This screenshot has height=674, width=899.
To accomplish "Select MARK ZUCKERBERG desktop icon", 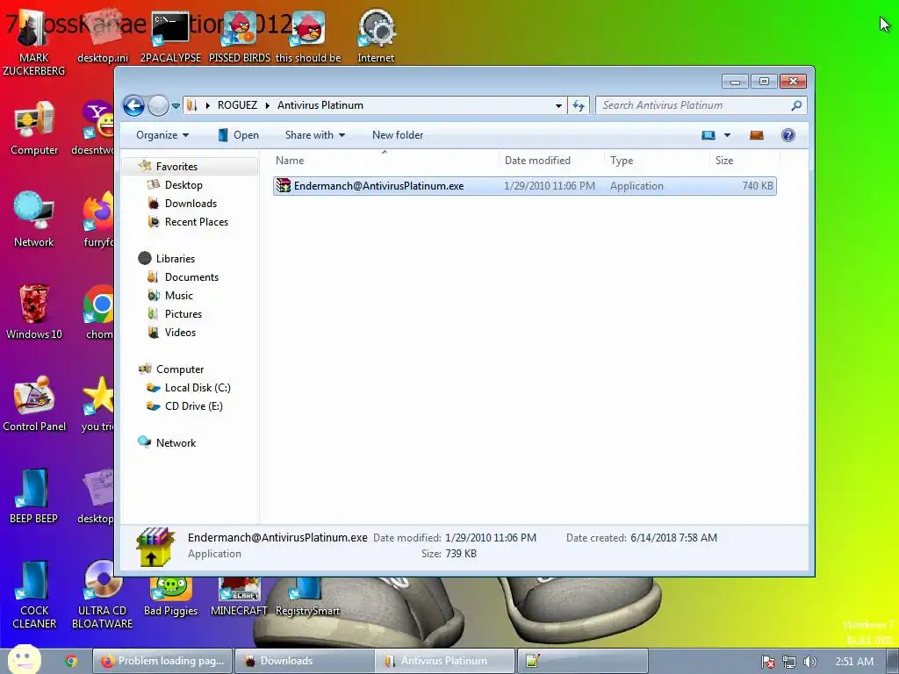I will 34,43.
